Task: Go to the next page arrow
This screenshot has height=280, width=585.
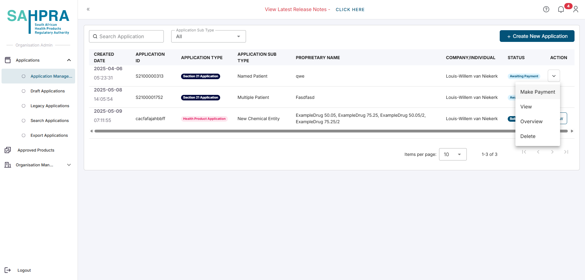Action: click(552, 152)
